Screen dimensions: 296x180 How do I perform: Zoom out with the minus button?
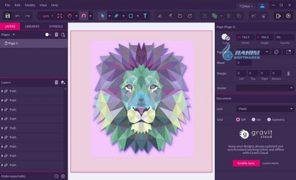click(x=39, y=16)
